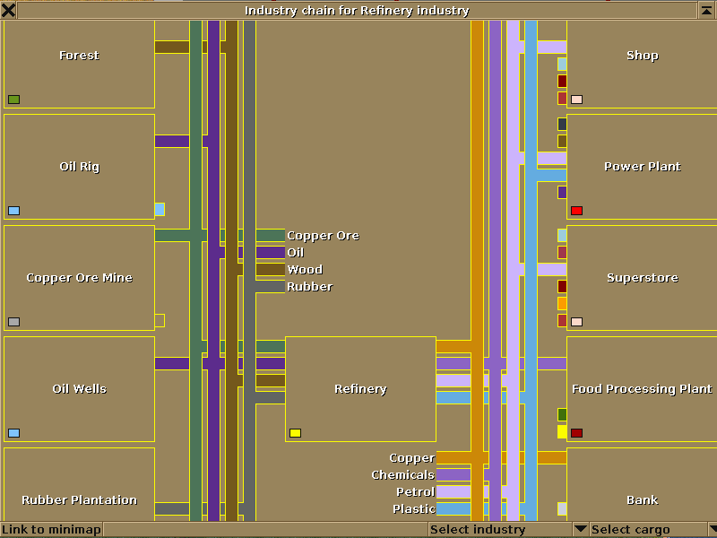Select the Oil Wells industry box
717x538 pixels.
point(79,389)
